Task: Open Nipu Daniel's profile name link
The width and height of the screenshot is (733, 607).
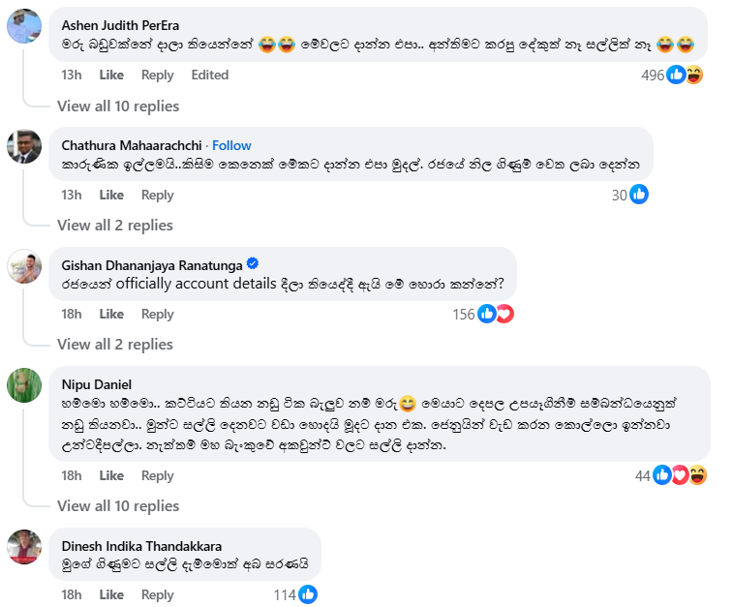Action: click(96, 382)
